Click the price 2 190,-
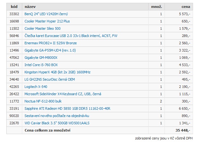The width and height of the screenshot is (201, 142). 184,87
